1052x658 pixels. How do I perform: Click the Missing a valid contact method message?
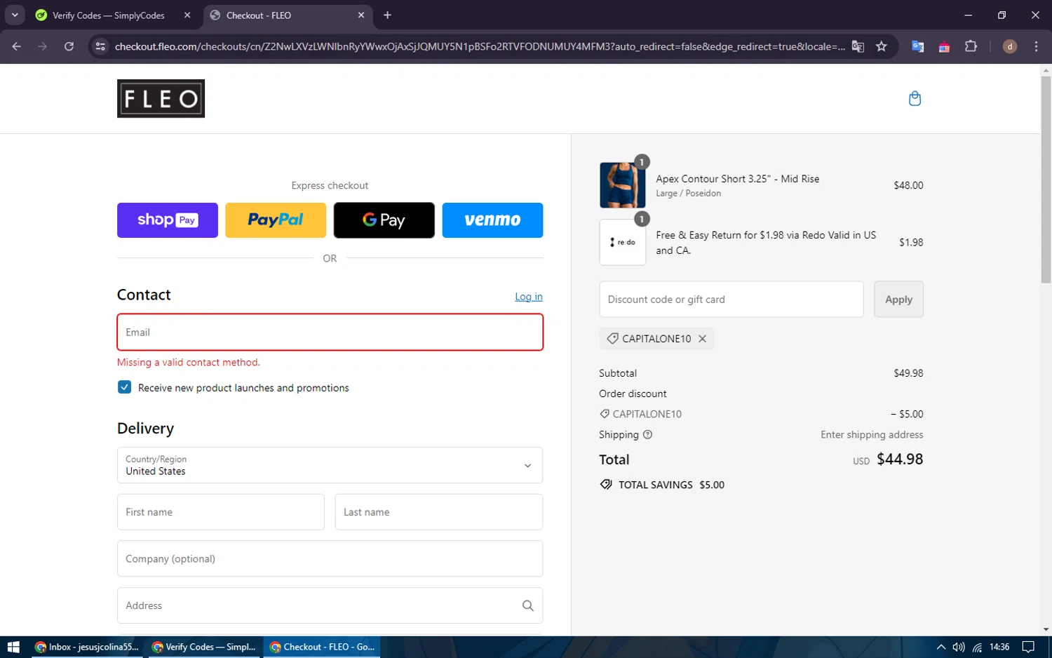[x=189, y=363]
